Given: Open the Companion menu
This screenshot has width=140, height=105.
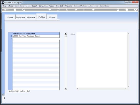Looking at the screenshot, I should tap(43, 6).
